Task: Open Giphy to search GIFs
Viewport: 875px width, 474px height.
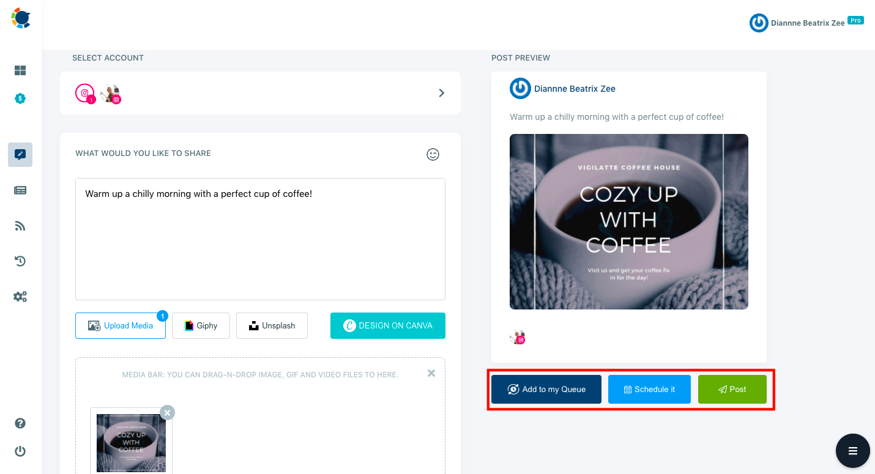Action: tap(201, 325)
